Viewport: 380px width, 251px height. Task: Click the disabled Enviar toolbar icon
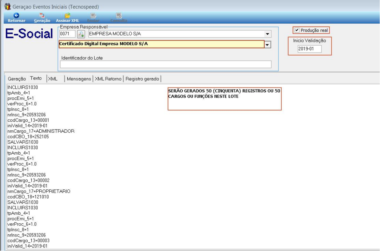(93, 15)
